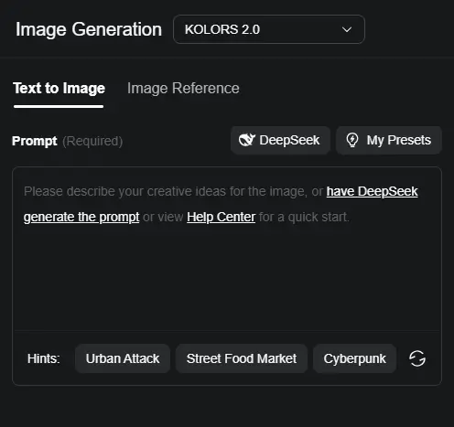Switch to the Text to Image tab
Image resolution: width=454 pixels, height=427 pixels.
pyautogui.click(x=59, y=89)
